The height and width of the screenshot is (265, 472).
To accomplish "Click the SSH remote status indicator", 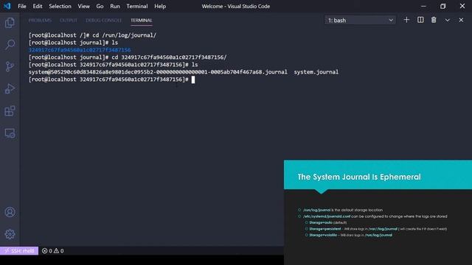I will pyautogui.click(x=19, y=250).
